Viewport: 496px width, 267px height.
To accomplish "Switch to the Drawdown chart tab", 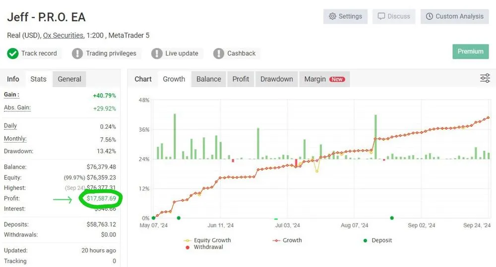I will click(x=277, y=79).
